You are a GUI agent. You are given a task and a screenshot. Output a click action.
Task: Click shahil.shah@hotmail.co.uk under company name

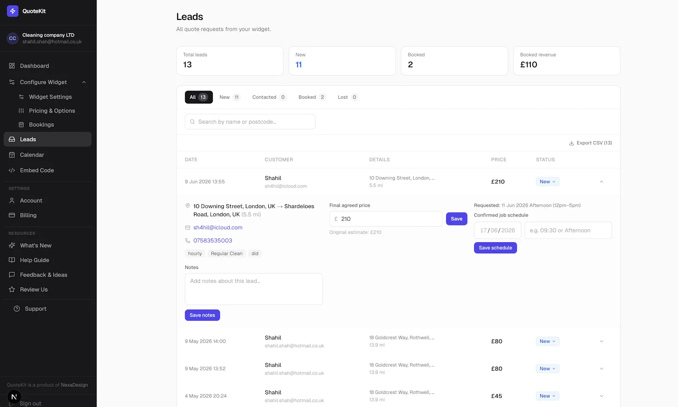52,42
